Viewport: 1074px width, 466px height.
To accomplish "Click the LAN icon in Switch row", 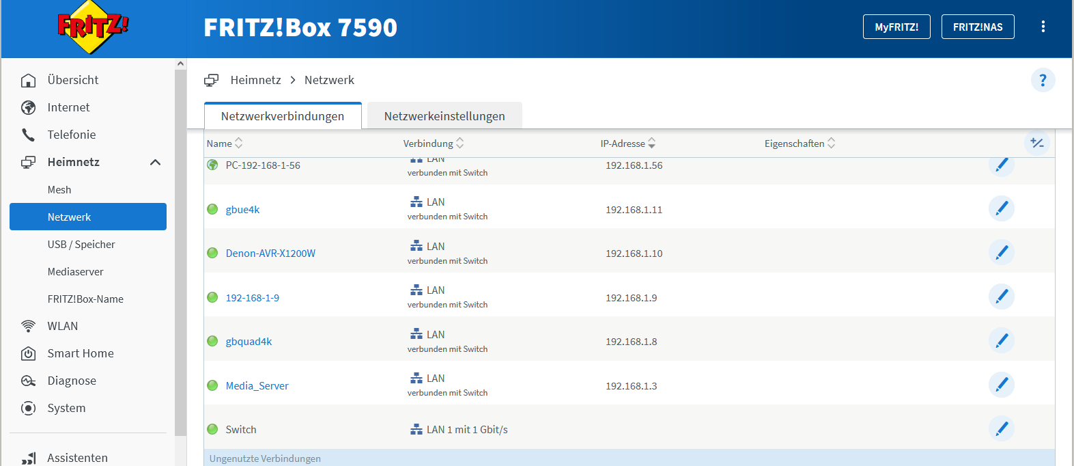I will pyautogui.click(x=416, y=429).
